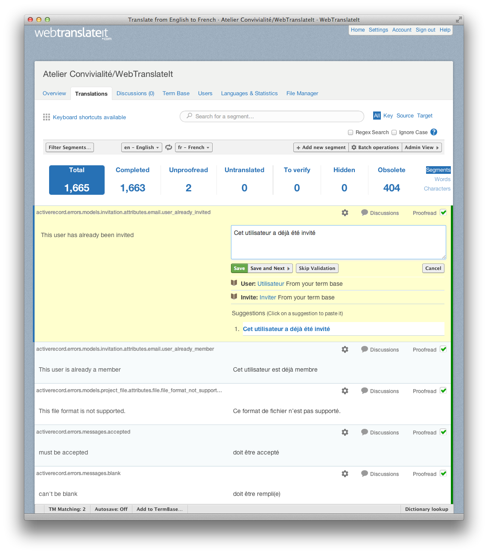Image resolution: width=488 pixels, height=554 pixels.
Task: Switch statistics to Words
Action: click(x=442, y=179)
